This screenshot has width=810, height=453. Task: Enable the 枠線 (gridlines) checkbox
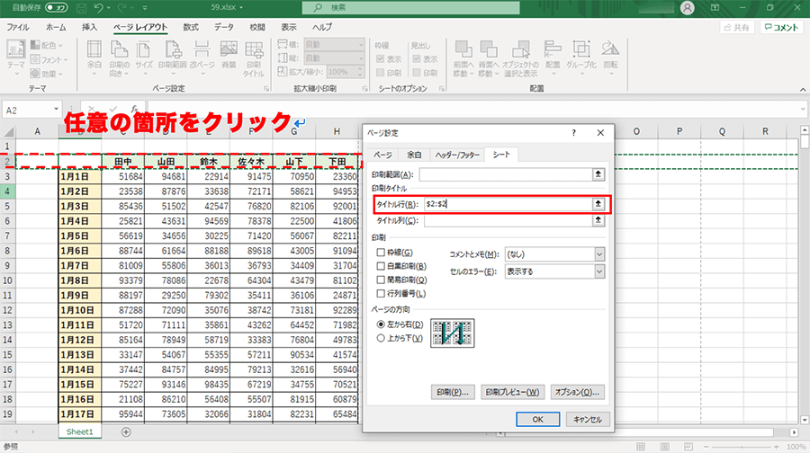pyautogui.click(x=382, y=253)
